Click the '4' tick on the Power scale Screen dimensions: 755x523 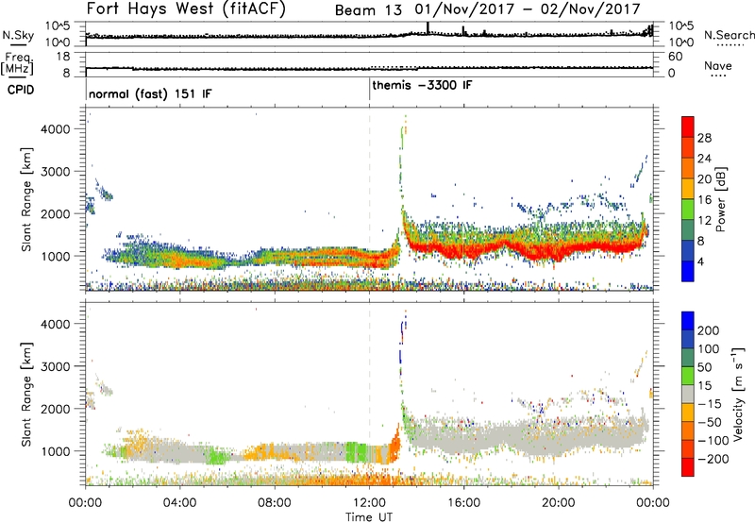[x=700, y=261]
